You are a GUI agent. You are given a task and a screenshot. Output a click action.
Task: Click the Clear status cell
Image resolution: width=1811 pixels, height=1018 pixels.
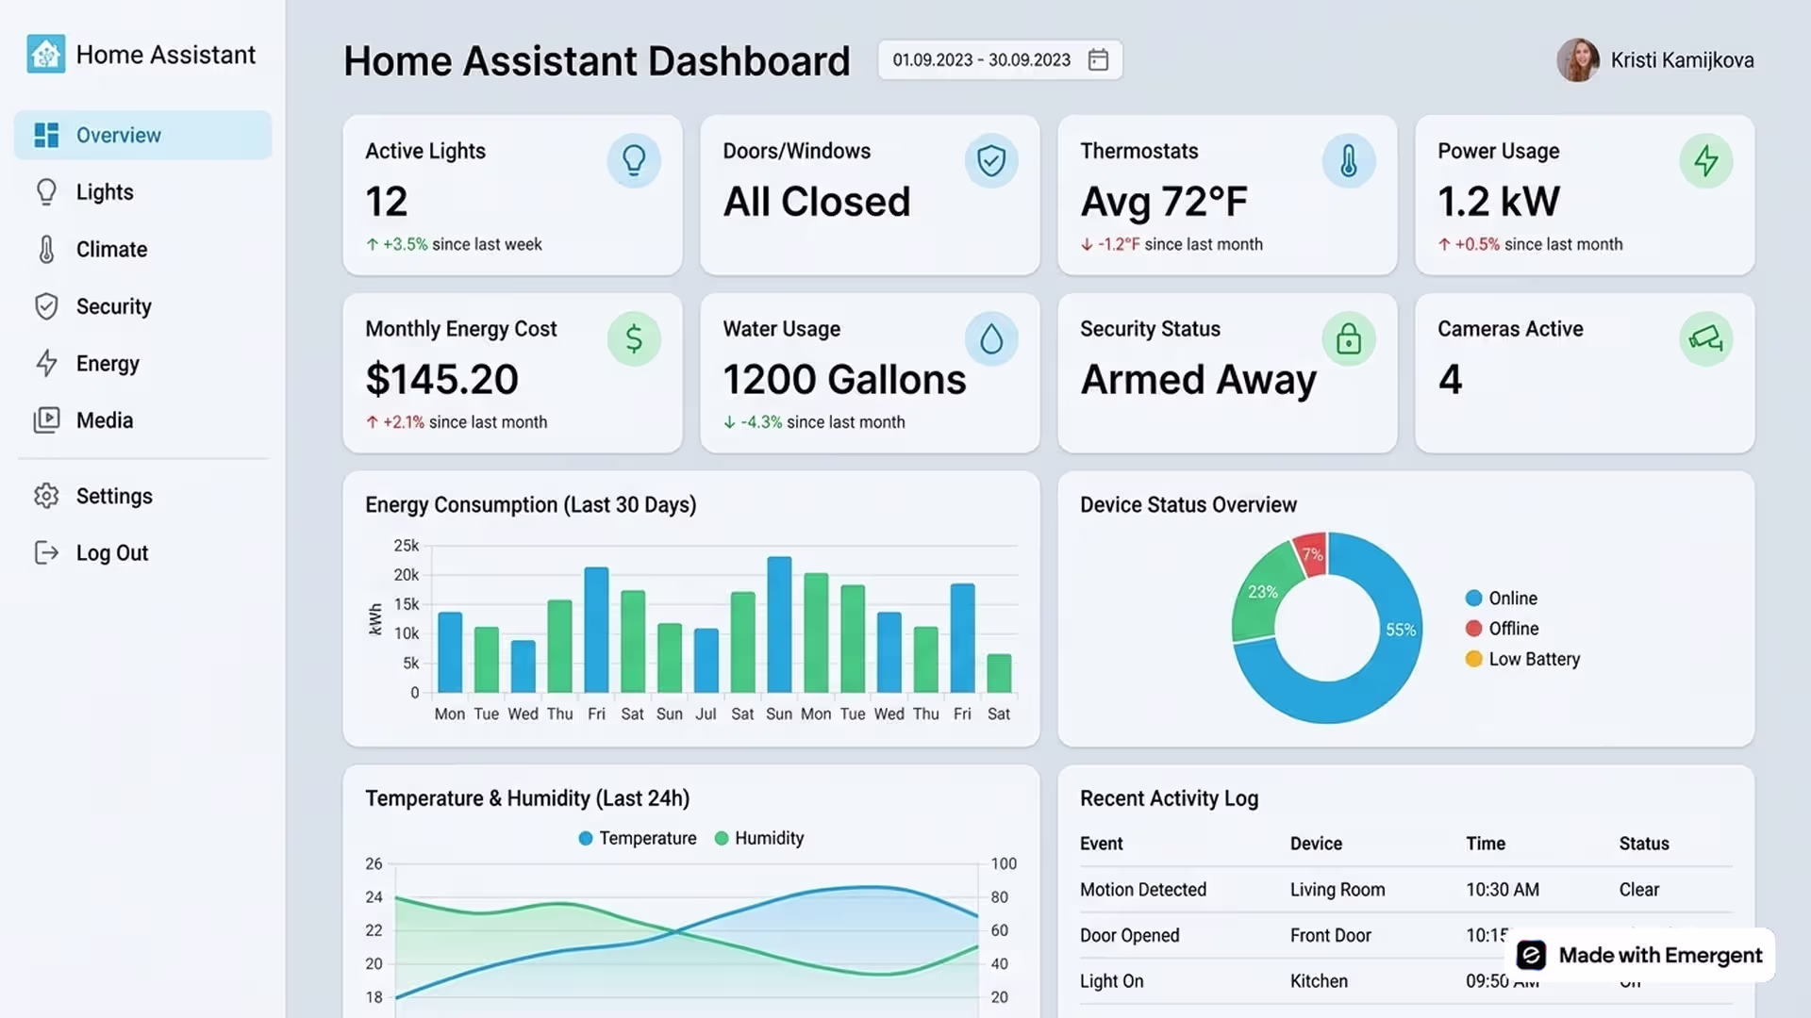tap(1639, 890)
